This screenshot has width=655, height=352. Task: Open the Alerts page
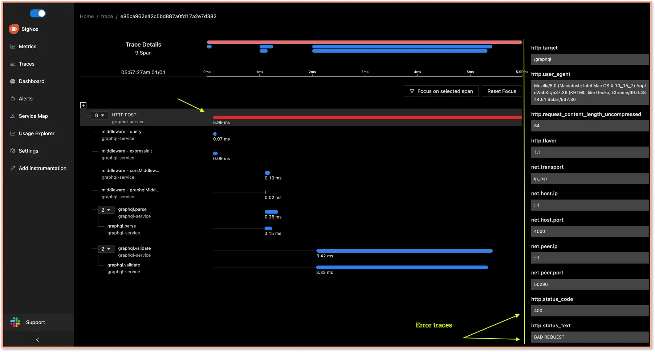25,99
